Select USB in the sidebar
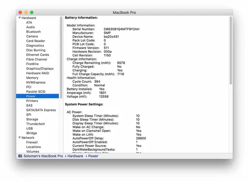The height and width of the screenshot is (182, 249). click(29, 128)
